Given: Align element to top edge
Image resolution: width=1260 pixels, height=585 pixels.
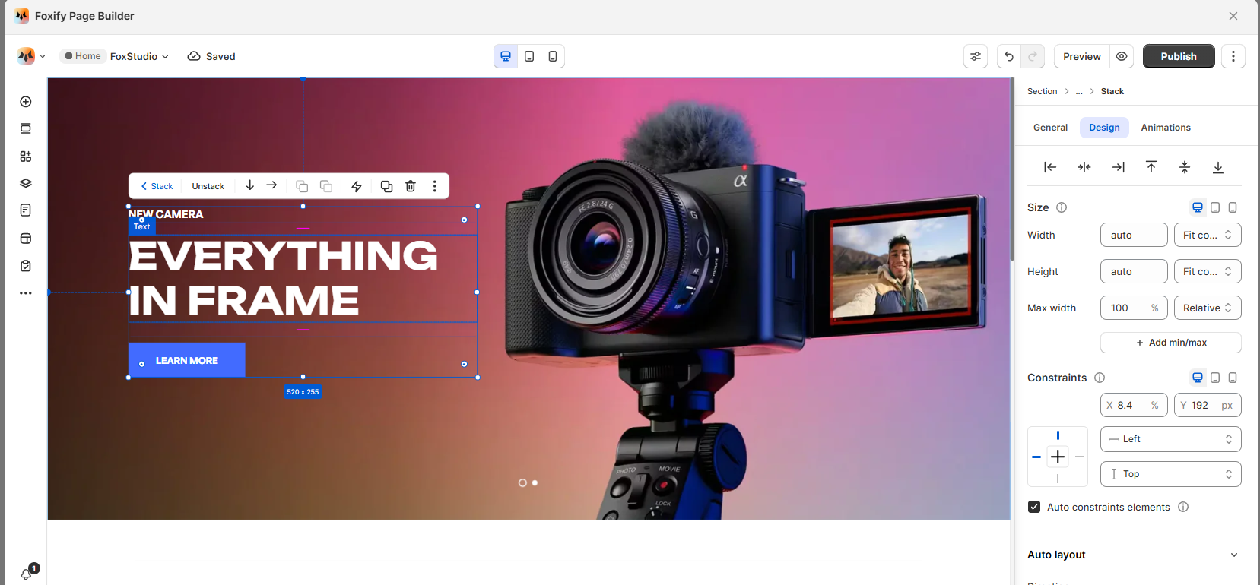Looking at the screenshot, I should (1151, 167).
